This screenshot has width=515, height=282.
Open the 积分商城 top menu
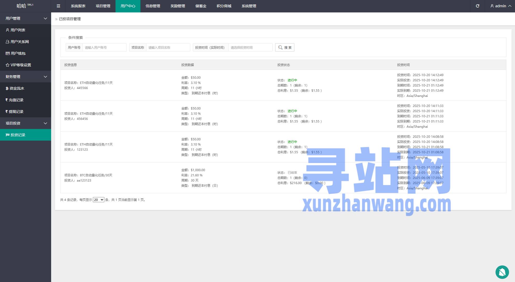coord(224,6)
